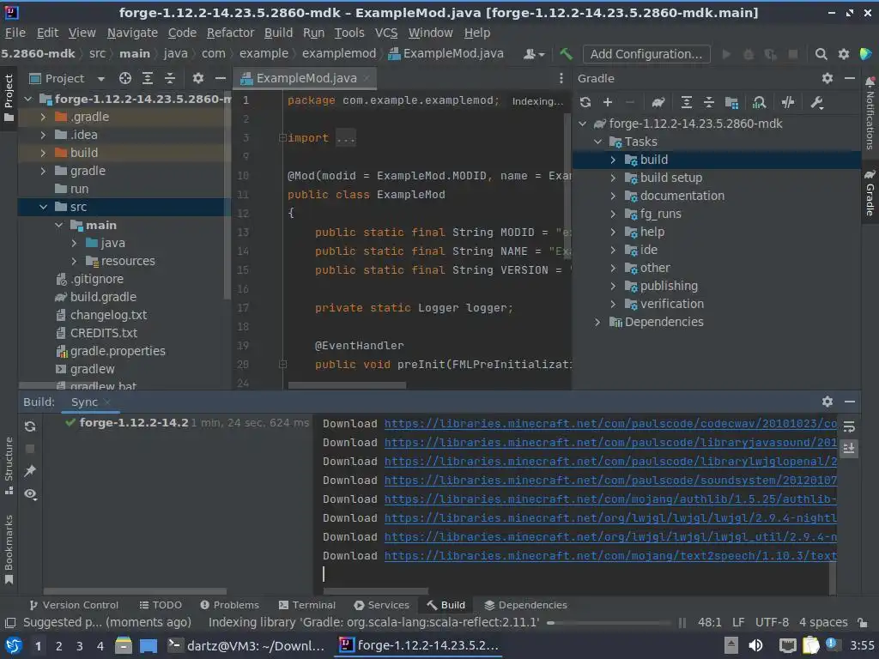The width and height of the screenshot is (879, 659).
Task: Toggle tool window quick-access icon in status bar
Action: click(10, 623)
